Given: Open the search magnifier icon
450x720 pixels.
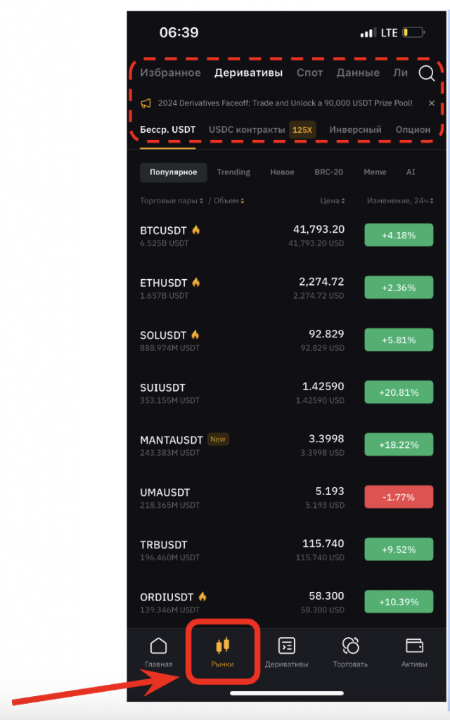Looking at the screenshot, I should click(426, 73).
